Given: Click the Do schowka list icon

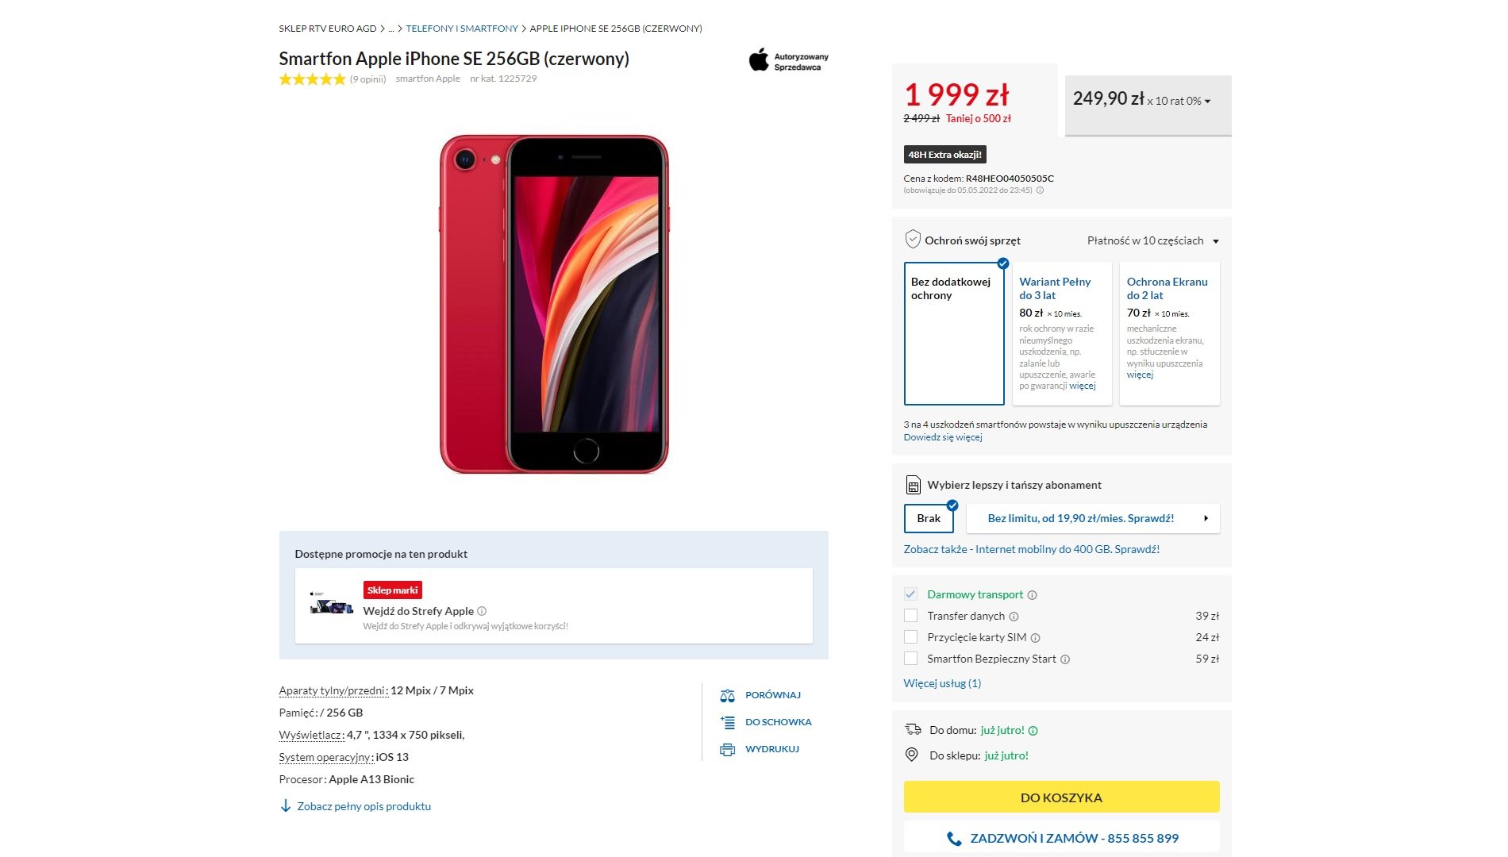Looking at the screenshot, I should click(x=727, y=722).
